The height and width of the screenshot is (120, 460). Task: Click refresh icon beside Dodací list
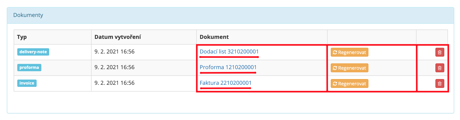pos(335,52)
